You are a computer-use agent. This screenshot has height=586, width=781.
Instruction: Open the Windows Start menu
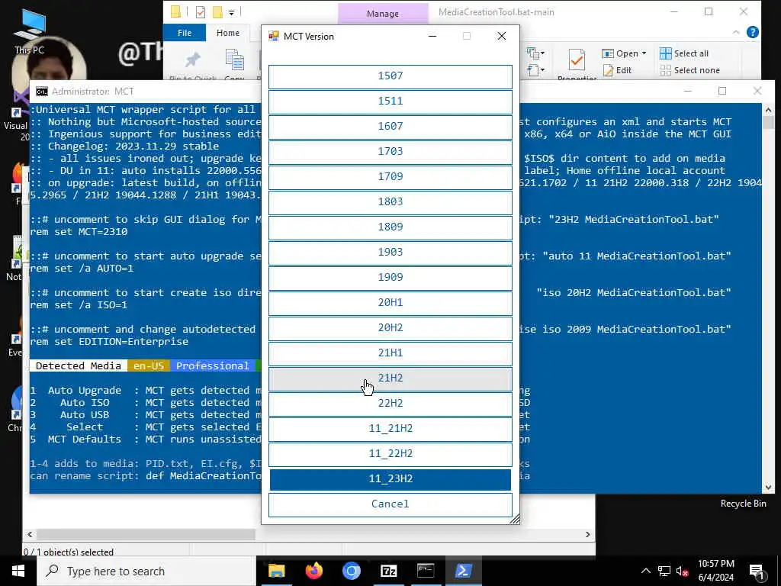[18, 571]
